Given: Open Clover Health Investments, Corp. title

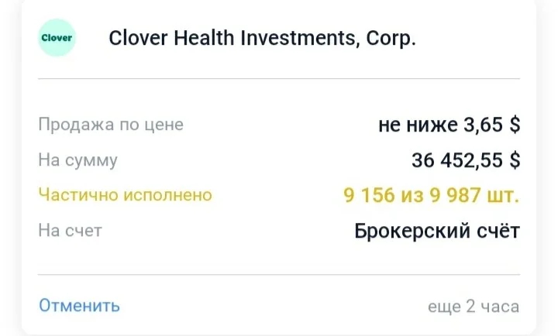Looking at the screenshot, I should (x=262, y=38).
